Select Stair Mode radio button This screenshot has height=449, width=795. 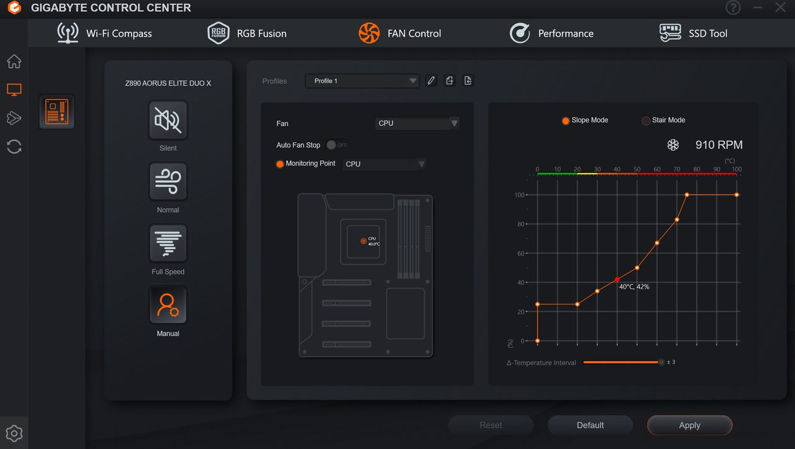point(646,120)
